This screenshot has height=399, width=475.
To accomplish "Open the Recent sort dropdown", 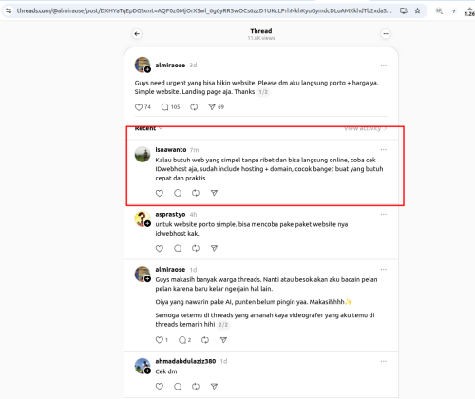I will 148,128.
